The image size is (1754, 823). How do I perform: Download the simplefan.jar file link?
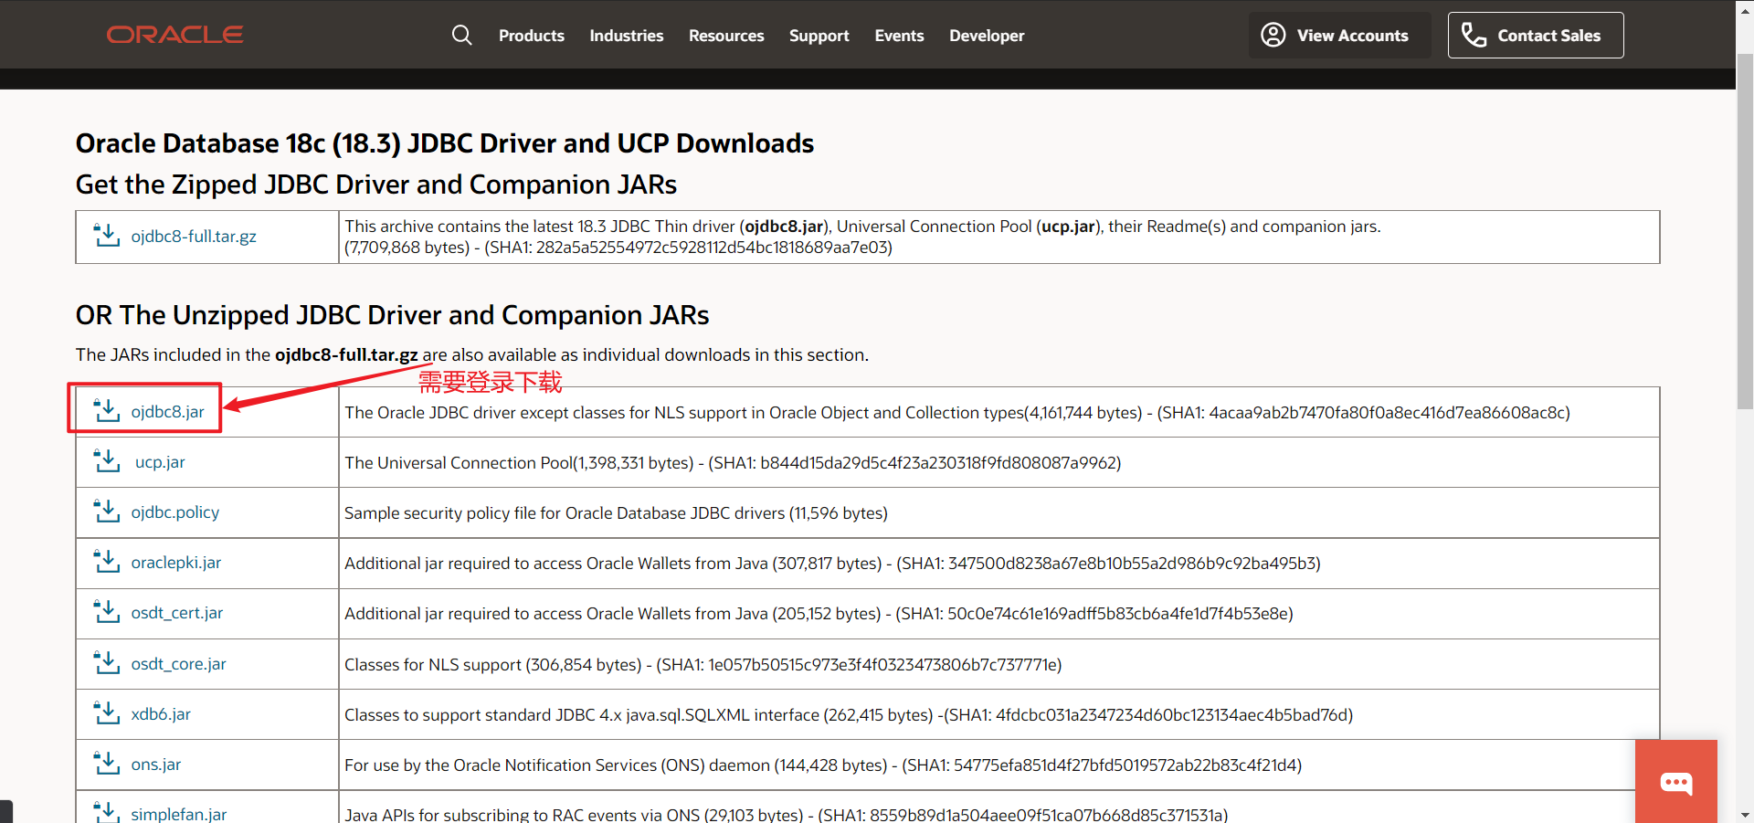[179, 814]
